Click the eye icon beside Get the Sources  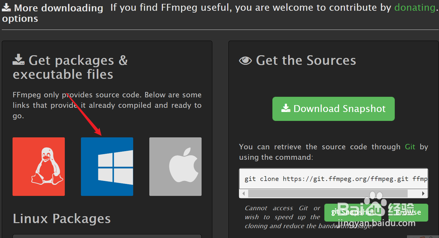coord(245,61)
